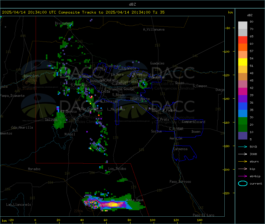This screenshot has height=224, width=265.
Task: Click the G_Campos map label
Action: (200, 86)
